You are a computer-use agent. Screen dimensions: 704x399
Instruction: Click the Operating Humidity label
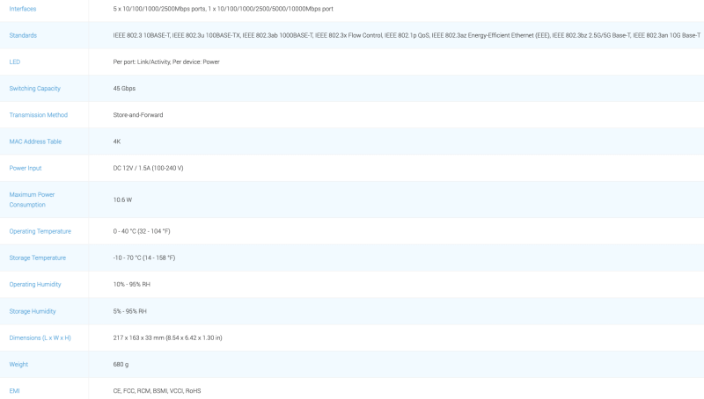pos(35,285)
